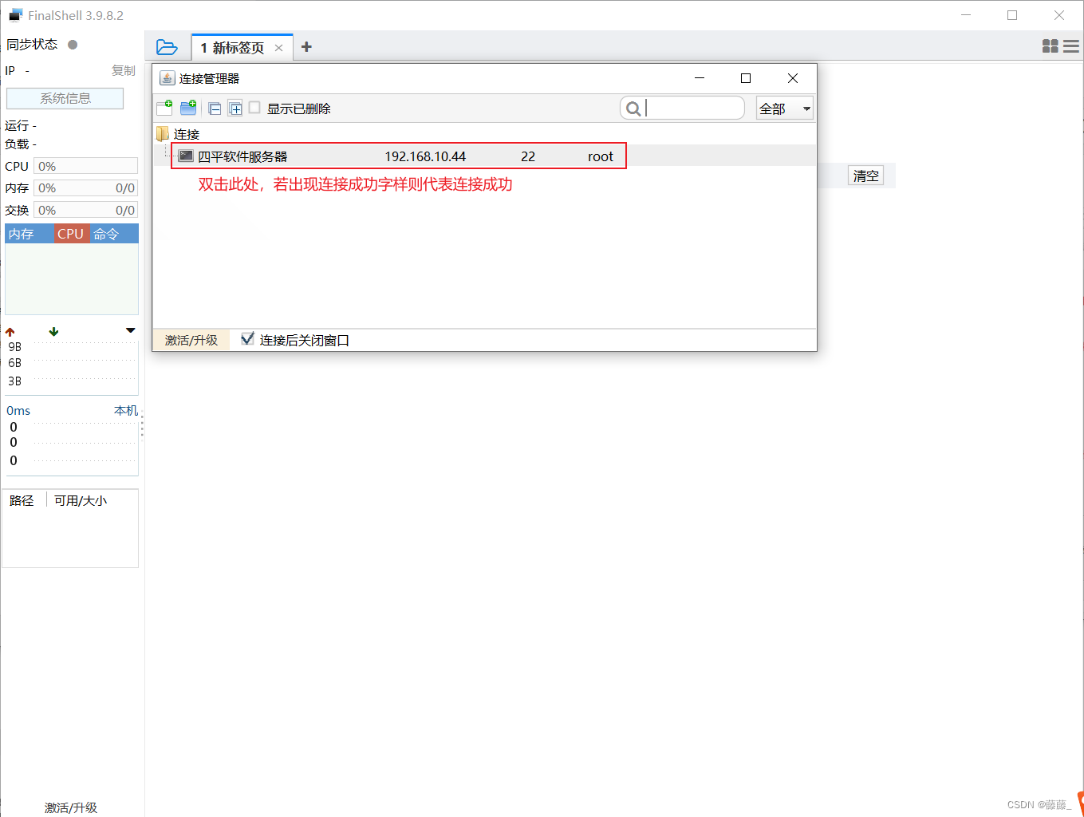Open the hamburger menu at top right

click(x=1071, y=46)
